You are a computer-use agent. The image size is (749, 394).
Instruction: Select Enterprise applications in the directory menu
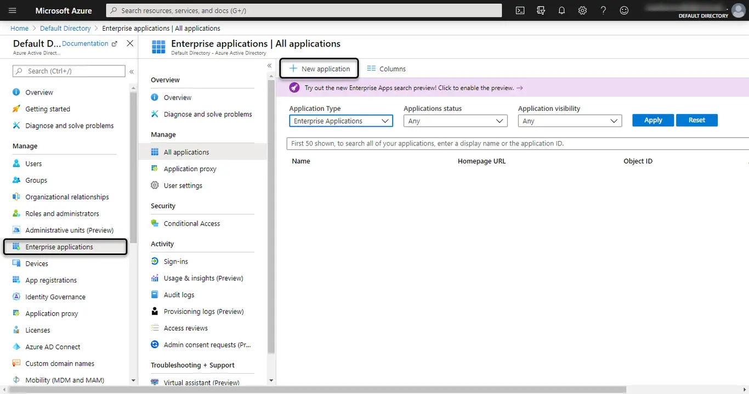coord(65,247)
